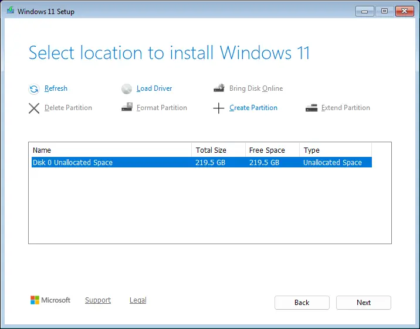The image size is (420, 329).
Task: Choose the Create Partition link
Action: (253, 108)
